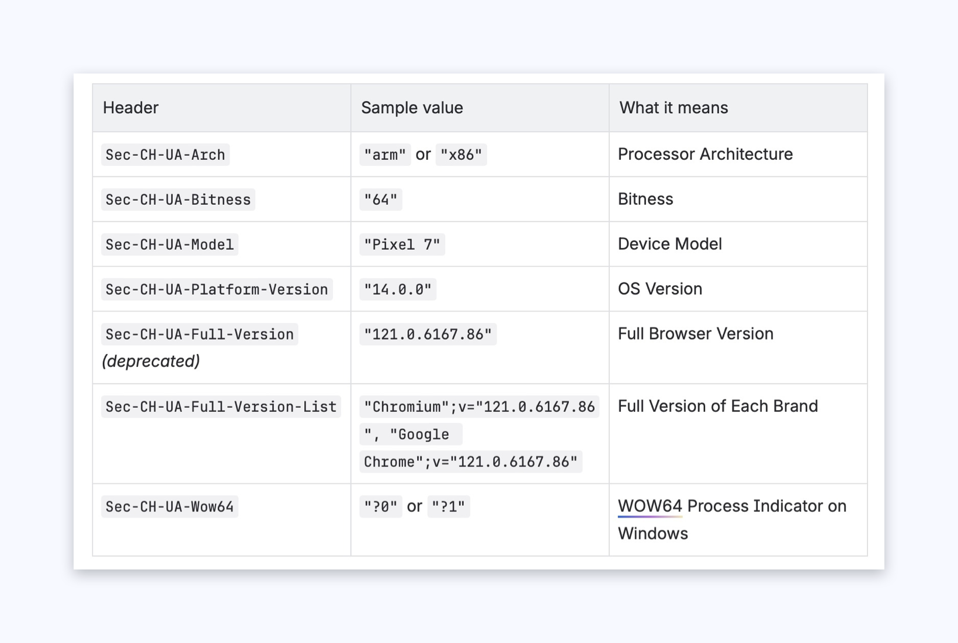Image resolution: width=958 pixels, height=643 pixels.
Task: Select the "?0" sample value
Action: pos(380,506)
